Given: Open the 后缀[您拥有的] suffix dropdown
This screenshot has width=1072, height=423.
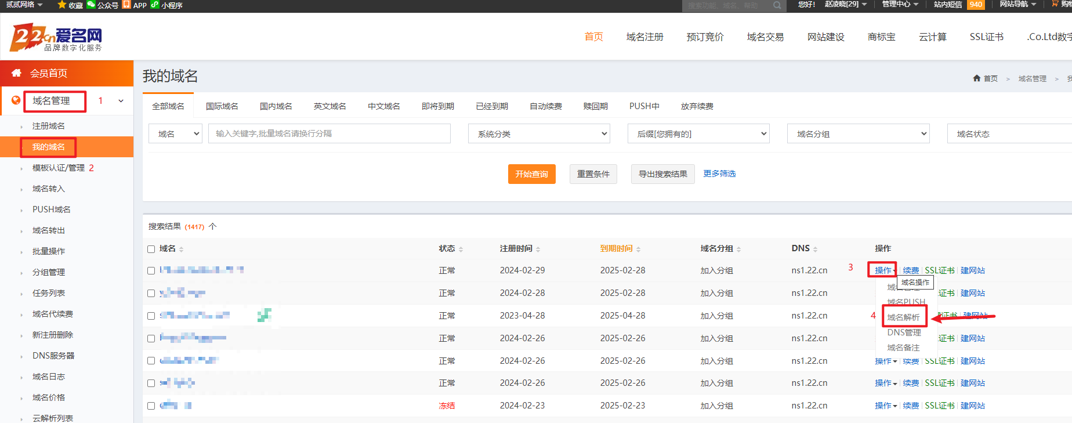Looking at the screenshot, I should point(698,134).
